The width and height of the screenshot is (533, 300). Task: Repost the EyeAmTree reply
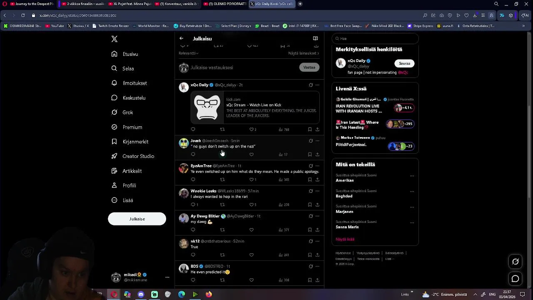(x=222, y=180)
